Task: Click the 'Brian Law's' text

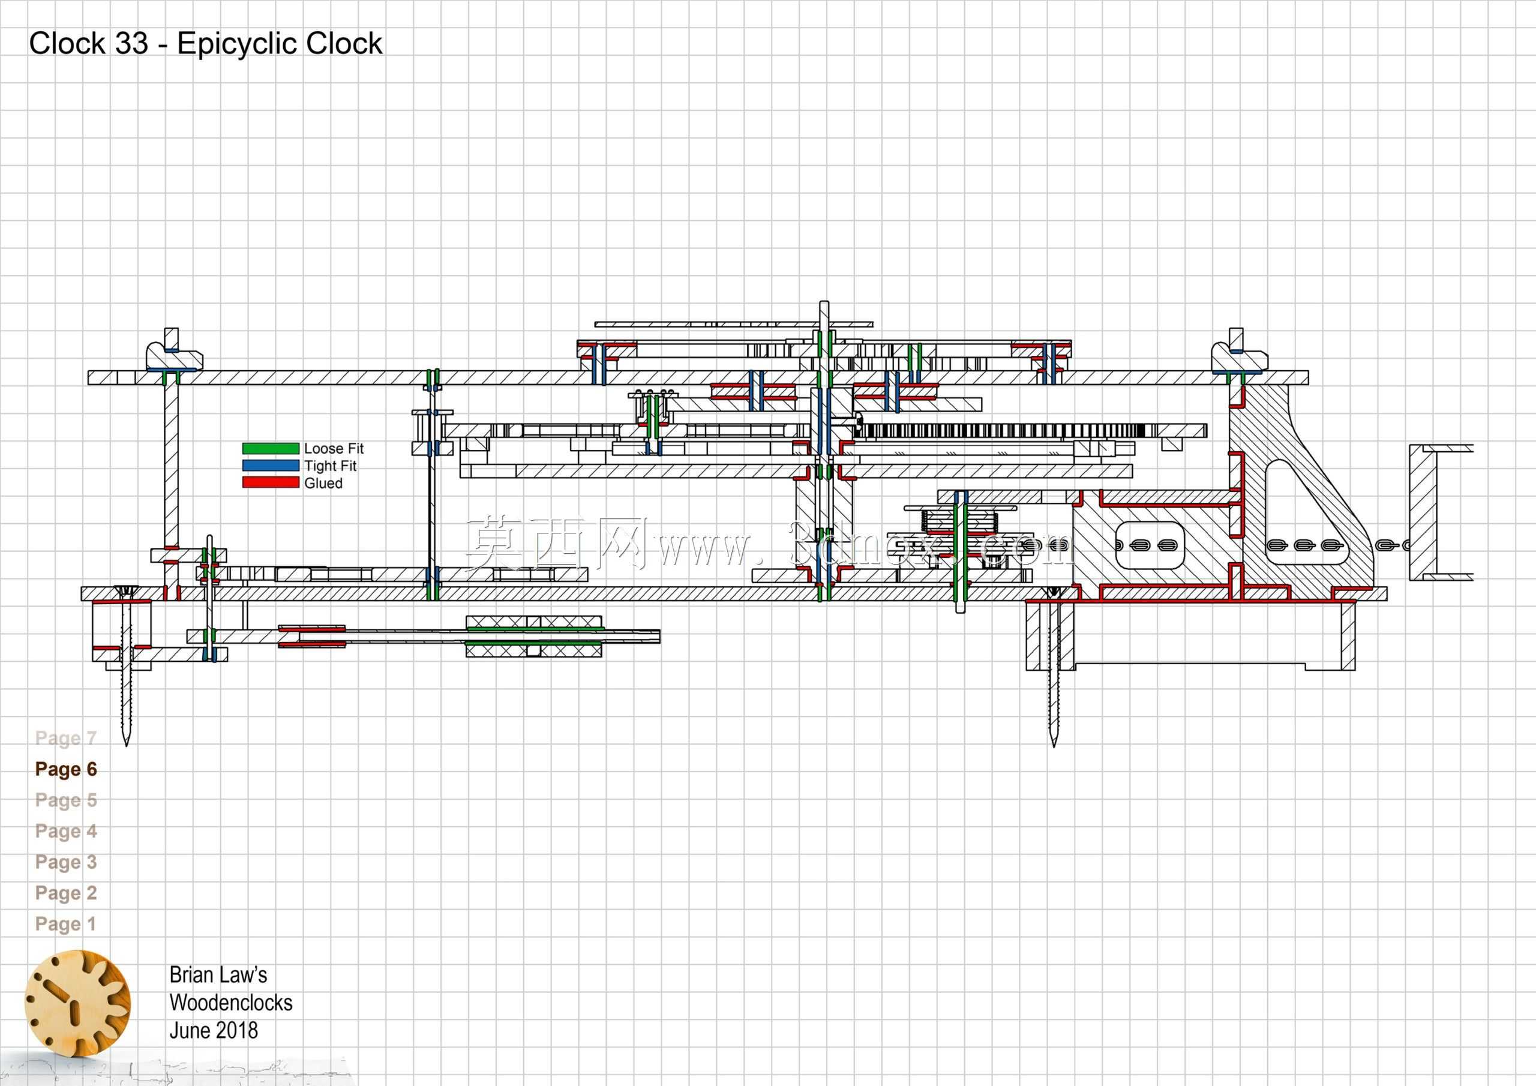Action: 218,975
